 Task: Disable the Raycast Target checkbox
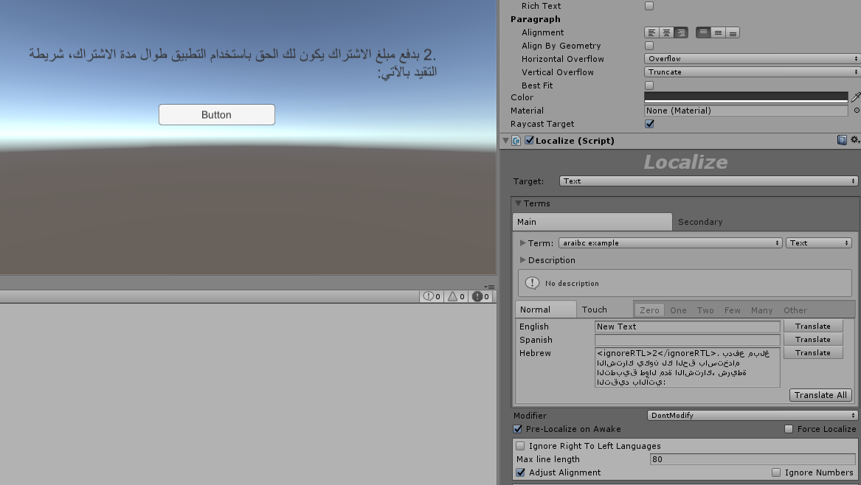click(x=649, y=124)
